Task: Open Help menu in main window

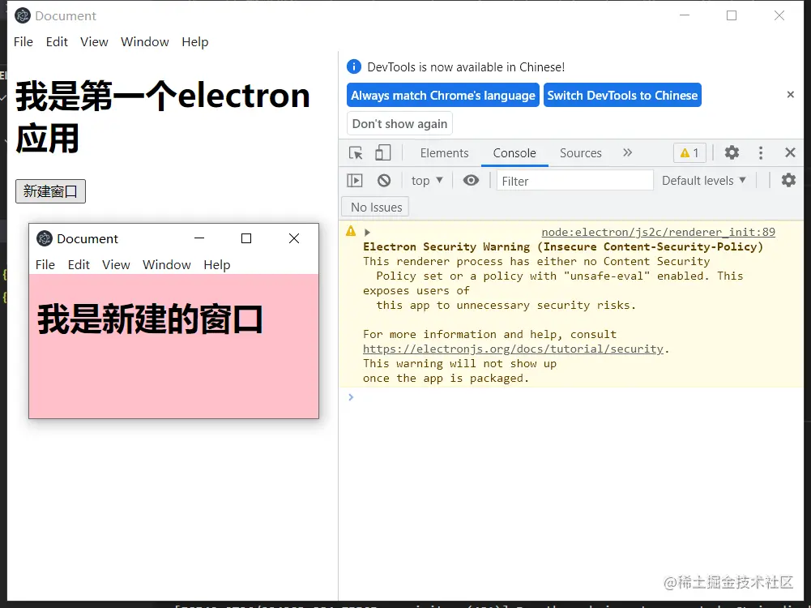Action: [x=195, y=42]
